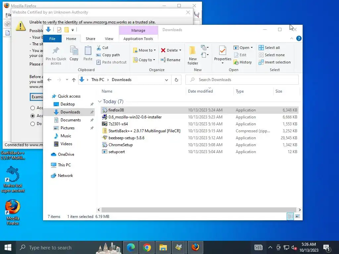339x254 pixels.
Task: Click the Search Downloads field
Action: tap(242, 80)
